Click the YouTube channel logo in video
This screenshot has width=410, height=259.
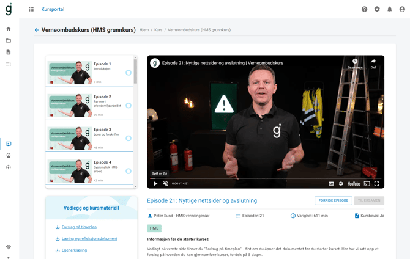point(155,63)
